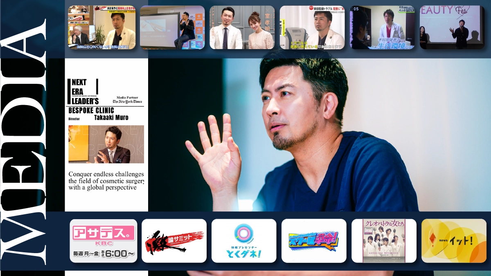Open the TV studio interview thumbnail with elderly host

pos(101,27)
